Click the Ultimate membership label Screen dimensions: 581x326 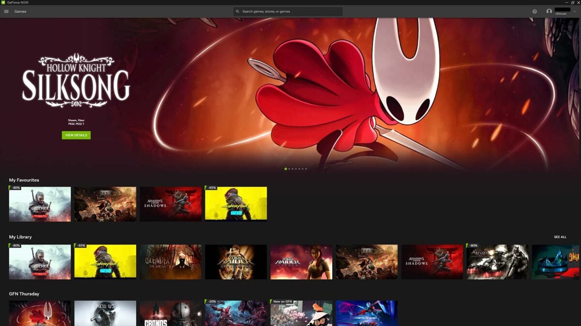pyautogui.click(x=561, y=14)
